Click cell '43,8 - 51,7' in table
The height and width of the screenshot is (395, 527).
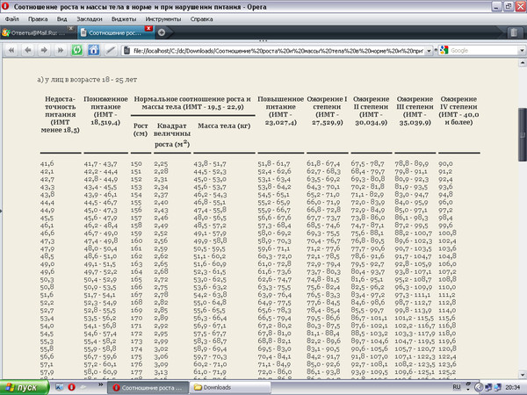pos(210,164)
